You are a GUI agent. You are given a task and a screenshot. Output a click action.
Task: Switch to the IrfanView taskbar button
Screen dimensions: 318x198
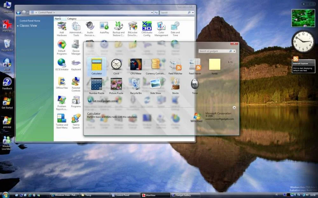click(155, 195)
